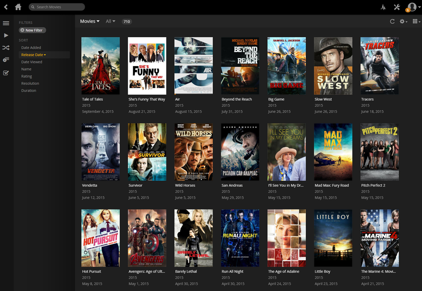Open I'll See You in My Dreams poster
The image size is (422, 291).
tap(287, 152)
